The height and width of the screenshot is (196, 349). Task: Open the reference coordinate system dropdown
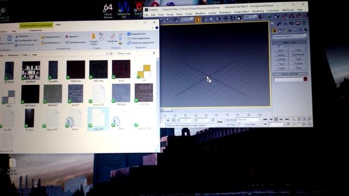[250, 17]
